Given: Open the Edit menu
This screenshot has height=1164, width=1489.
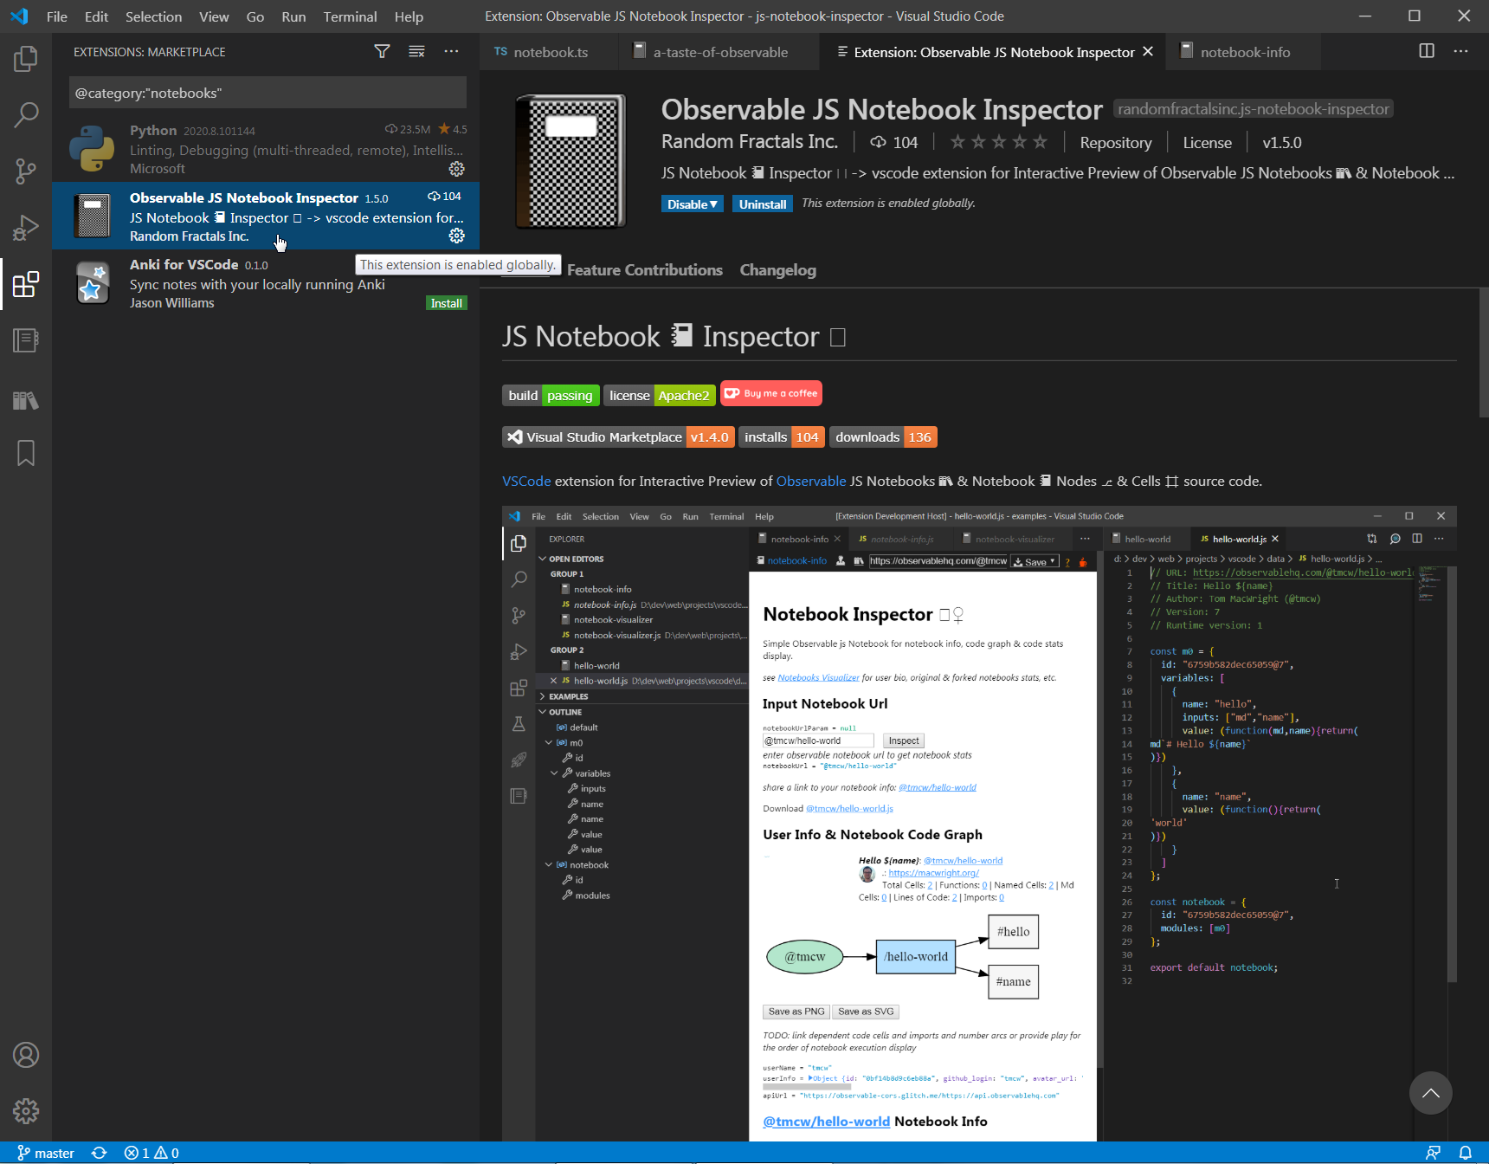Looking at the screenshot, I should click(97, 16).
